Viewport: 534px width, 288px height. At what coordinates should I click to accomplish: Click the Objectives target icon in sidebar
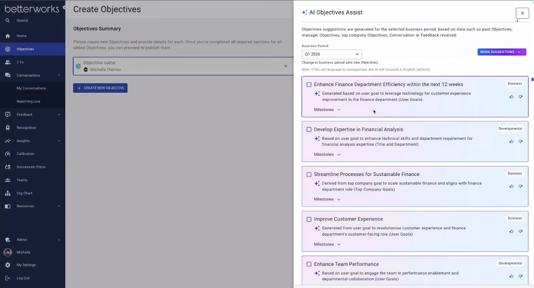[x=8, y=49]
